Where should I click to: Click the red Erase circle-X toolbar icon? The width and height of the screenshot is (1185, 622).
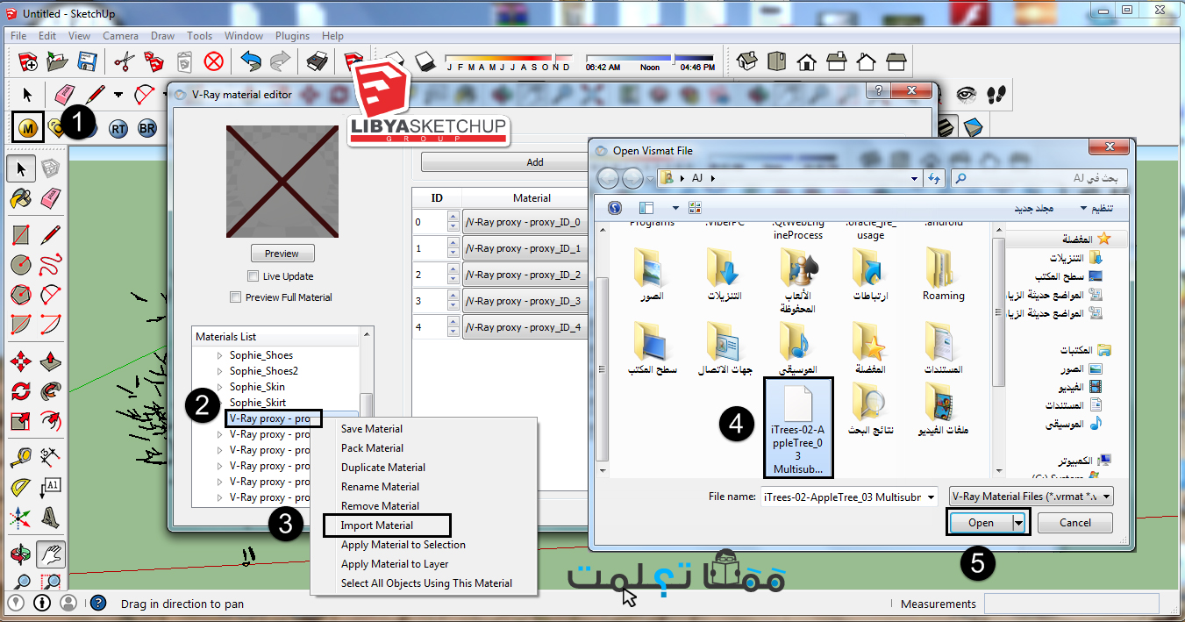214,61
